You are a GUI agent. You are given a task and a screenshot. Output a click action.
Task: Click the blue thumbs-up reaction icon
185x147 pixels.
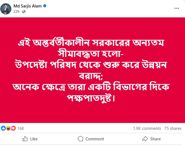[3, 128]
